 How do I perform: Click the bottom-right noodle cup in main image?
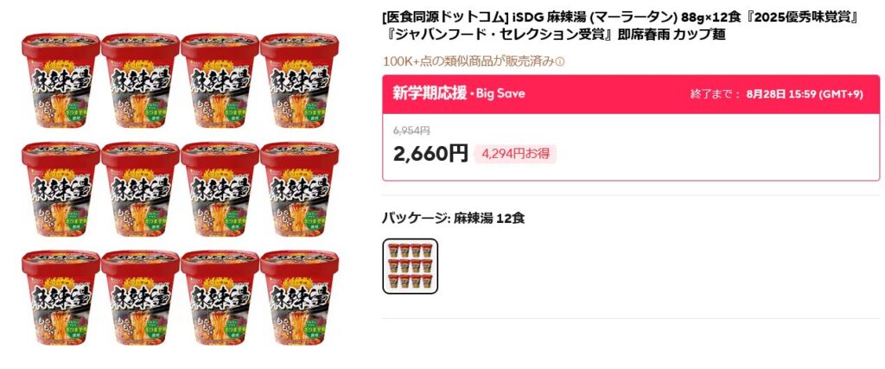click(300, 298)
